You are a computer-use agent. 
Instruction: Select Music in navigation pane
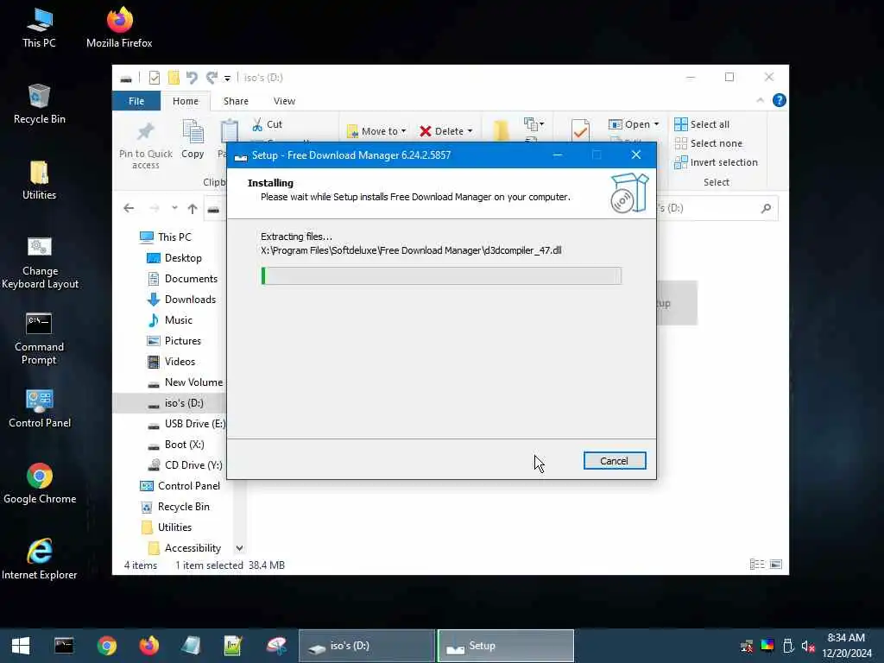point(170,319)
